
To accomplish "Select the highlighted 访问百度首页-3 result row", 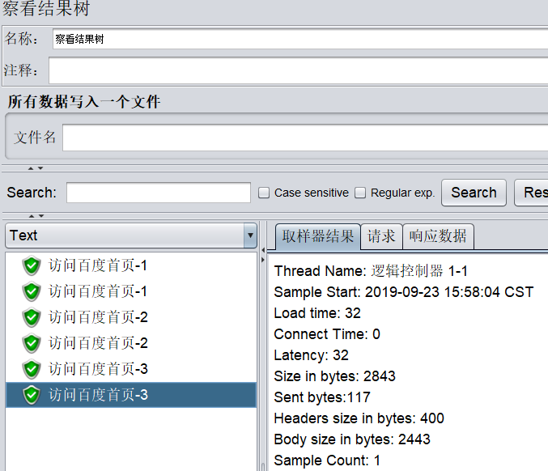I will point(131,395).
